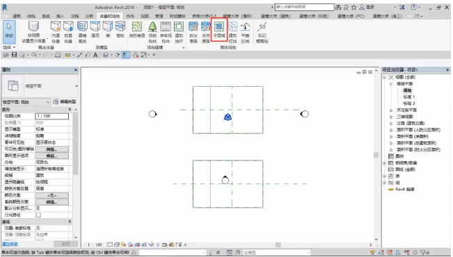Expand the 选择 panel dropdown under Modify
The height and width of the screenshot is (257, 453).
click(x=9, y=47)
